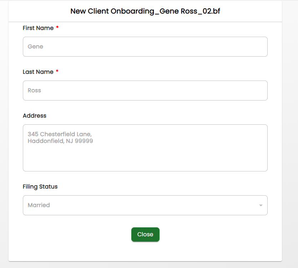
Task: Click the Ross placeholder text
Action: point(34,91)
